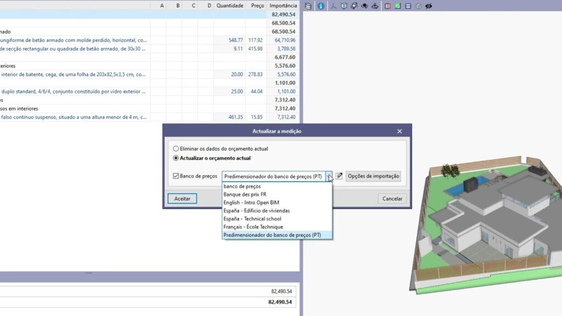
Task: Click the stacked layers icon in 3D toolbar
Action: (x=308, y=6)
